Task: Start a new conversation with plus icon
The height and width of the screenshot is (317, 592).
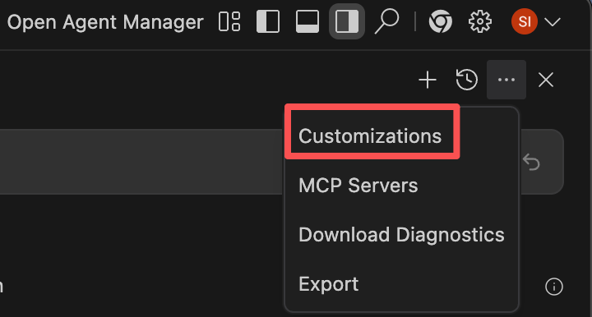Action: [x=428, y=80]
